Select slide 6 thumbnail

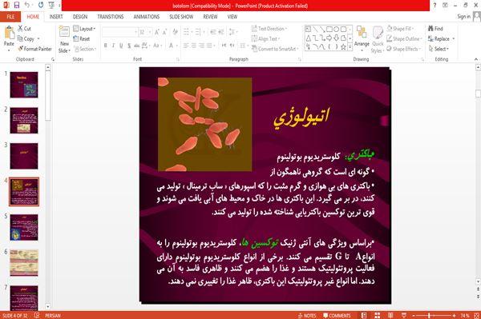pyautogui.click(x=24, y=263)
